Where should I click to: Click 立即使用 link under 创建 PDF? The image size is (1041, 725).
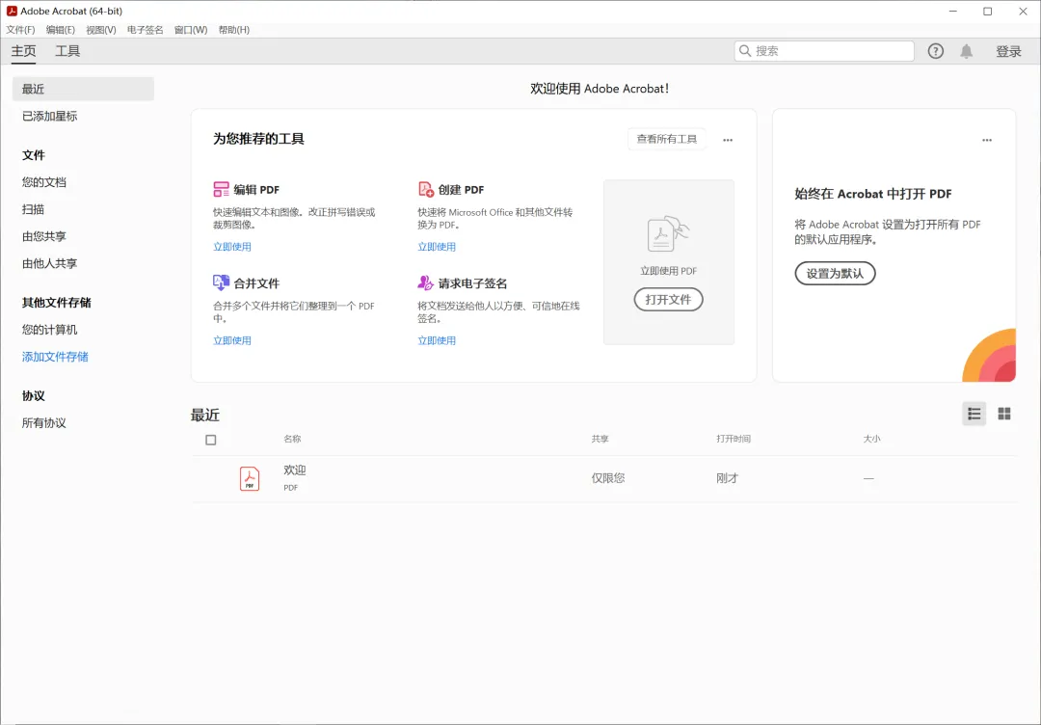[x=437, y=247]
